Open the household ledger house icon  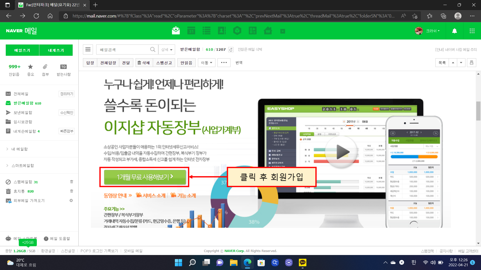[268, 31]
